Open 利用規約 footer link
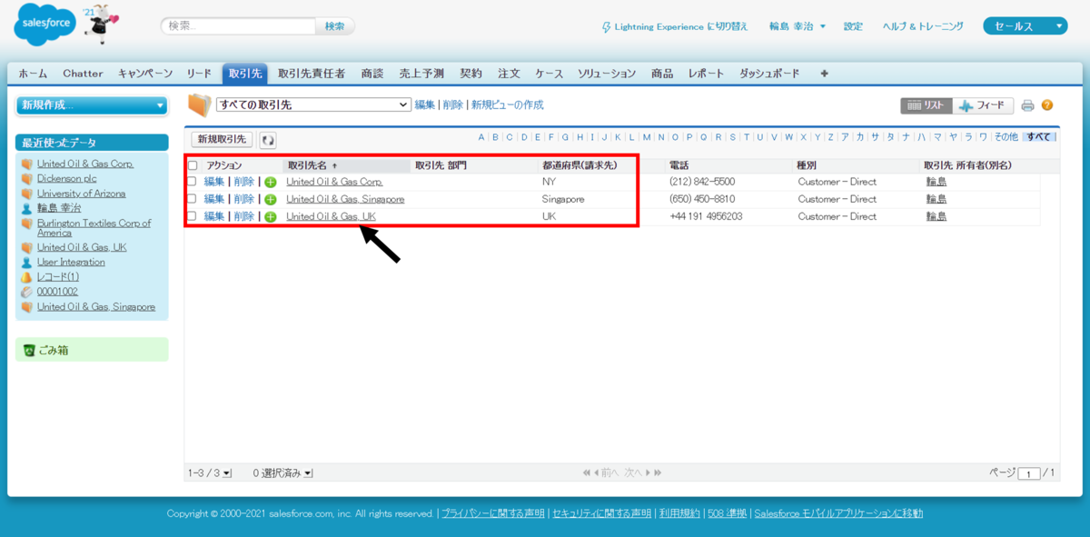 pyautogui.click(x=680, y=513)
